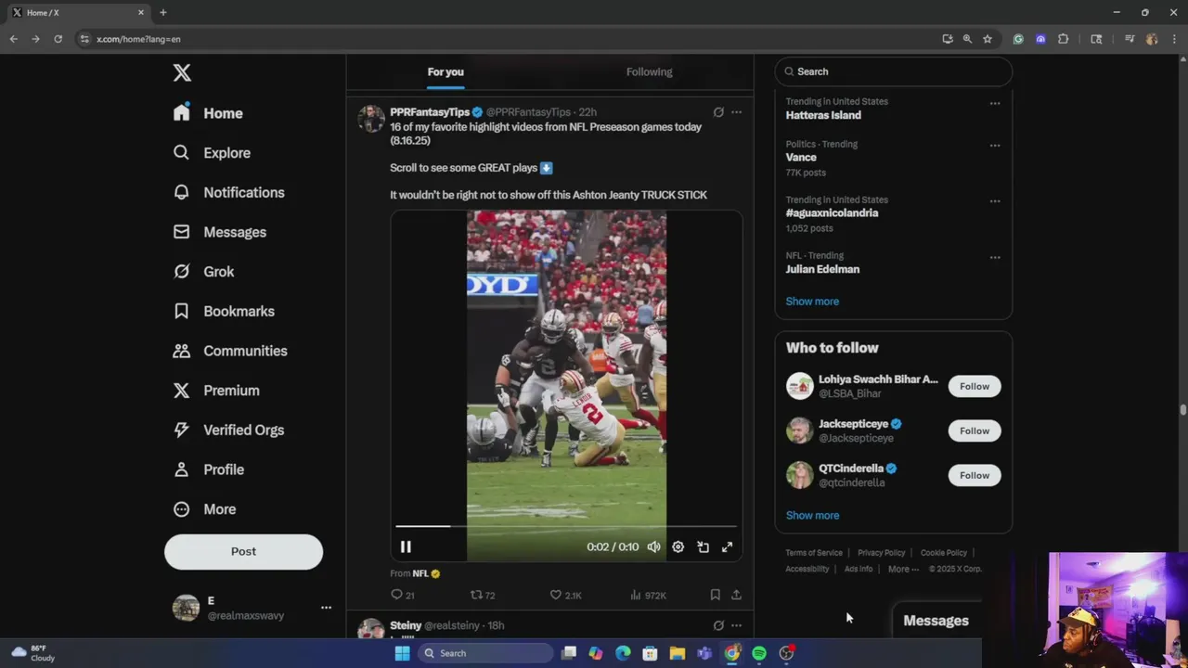Click the X search box
The width and height of the screenshot is (1188, 668).
(x=894, y=71)
